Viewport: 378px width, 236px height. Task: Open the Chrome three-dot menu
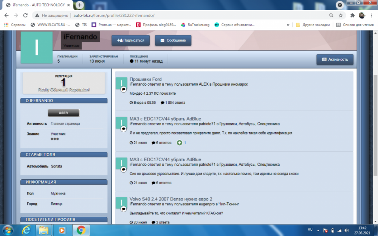pyautogui.click(x=372, y=15)
